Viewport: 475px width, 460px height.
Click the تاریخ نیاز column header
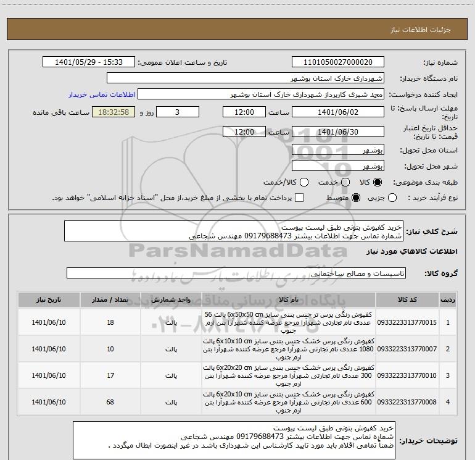pyautogui.click(x=49, y=300)
